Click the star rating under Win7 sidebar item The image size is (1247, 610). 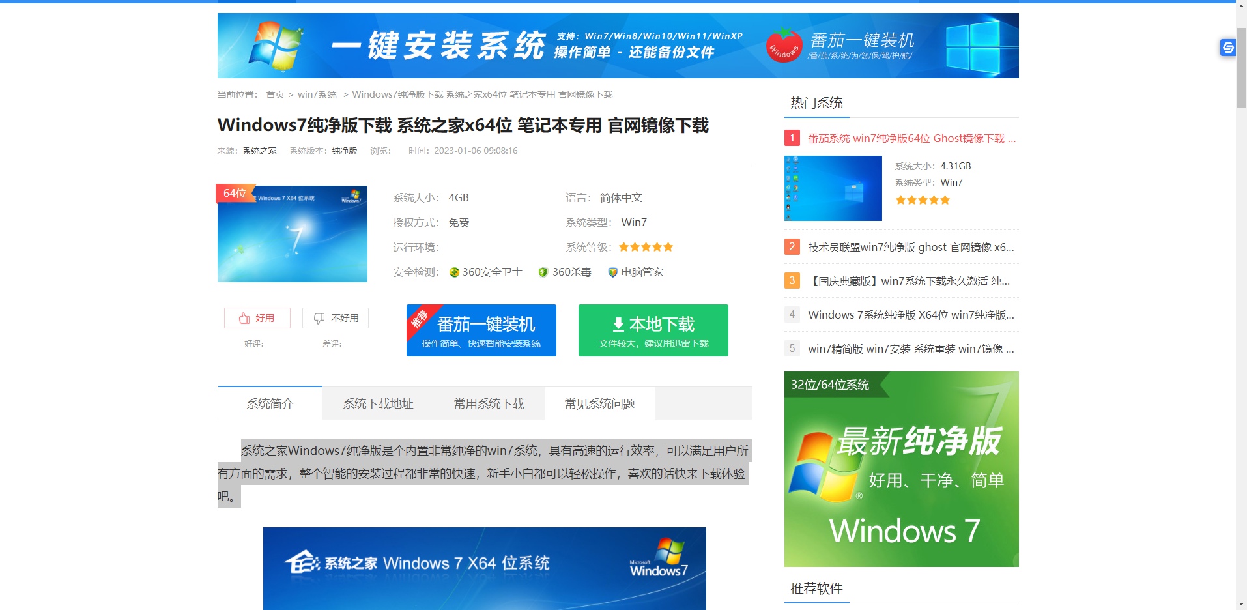pyautogui.click(x=923, y=200)
